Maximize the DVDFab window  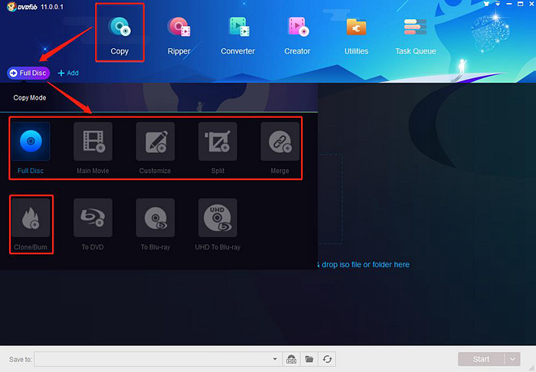click(520, 4)
